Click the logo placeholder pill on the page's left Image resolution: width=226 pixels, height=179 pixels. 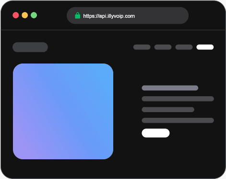click(30, 47)
